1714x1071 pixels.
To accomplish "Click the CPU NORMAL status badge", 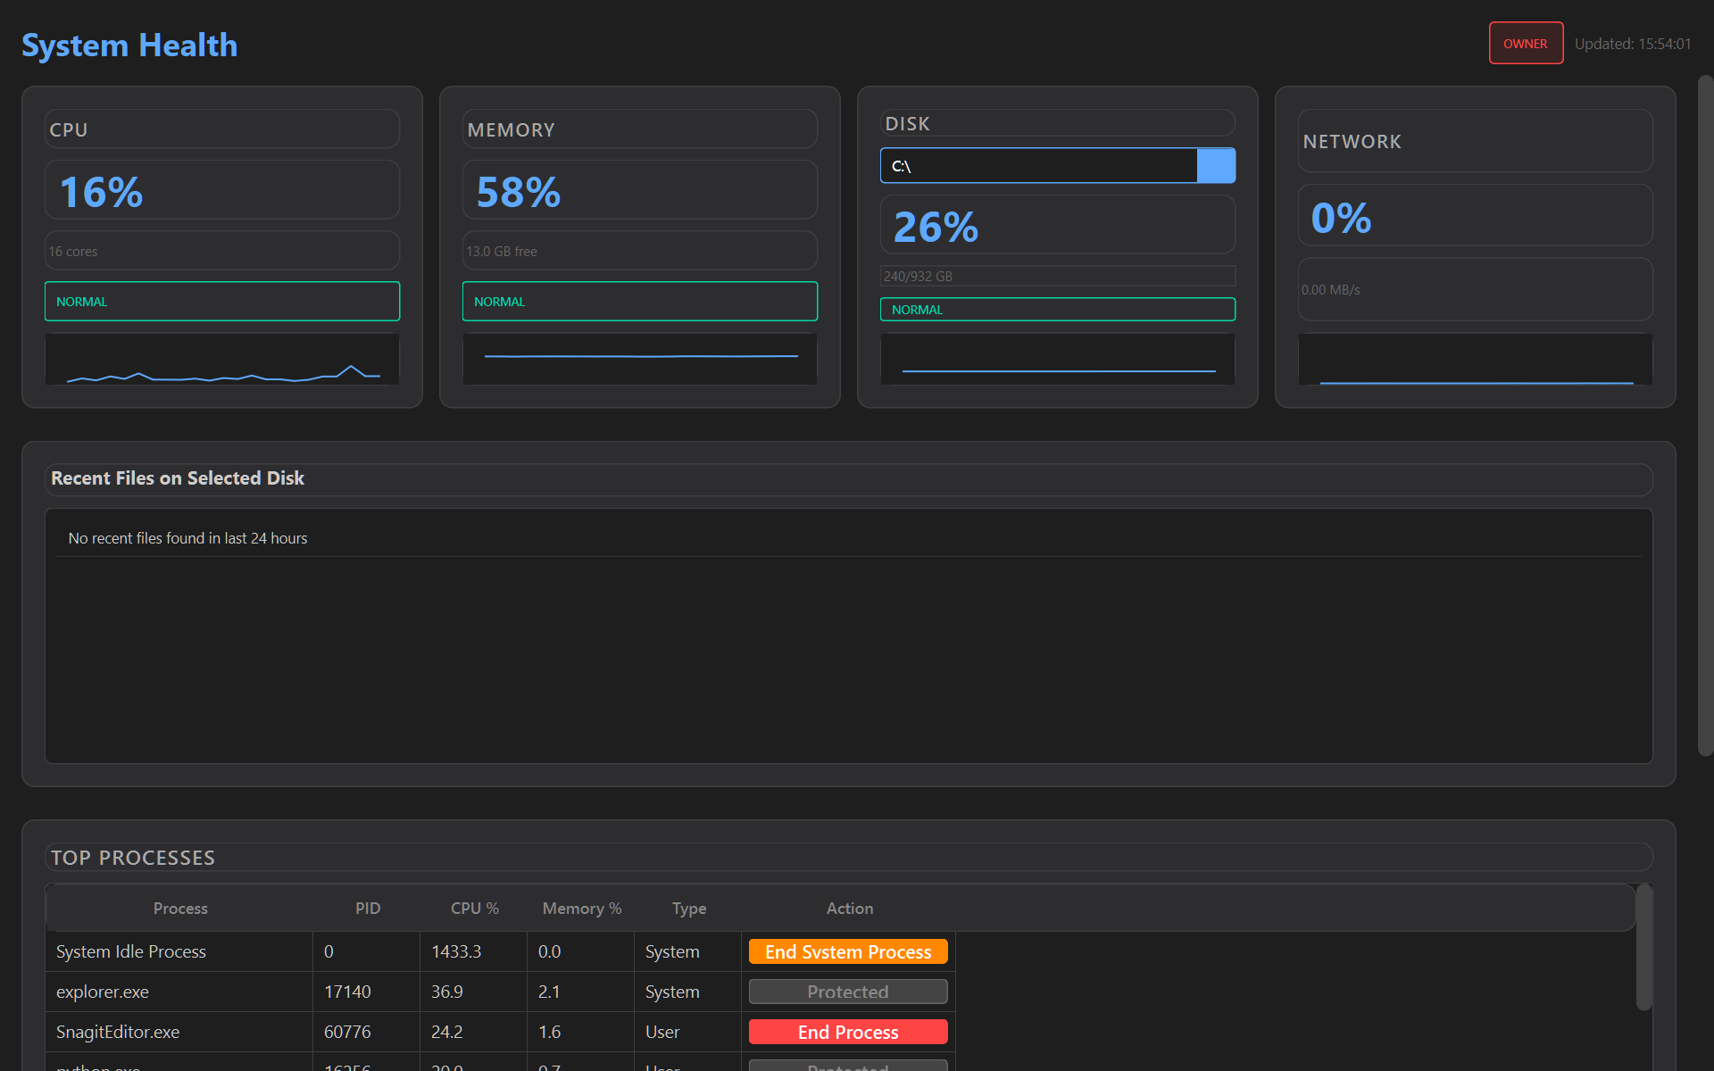I will 222,302.
